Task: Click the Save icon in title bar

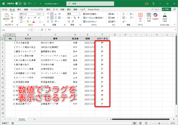Action: (x=25, y=4)
